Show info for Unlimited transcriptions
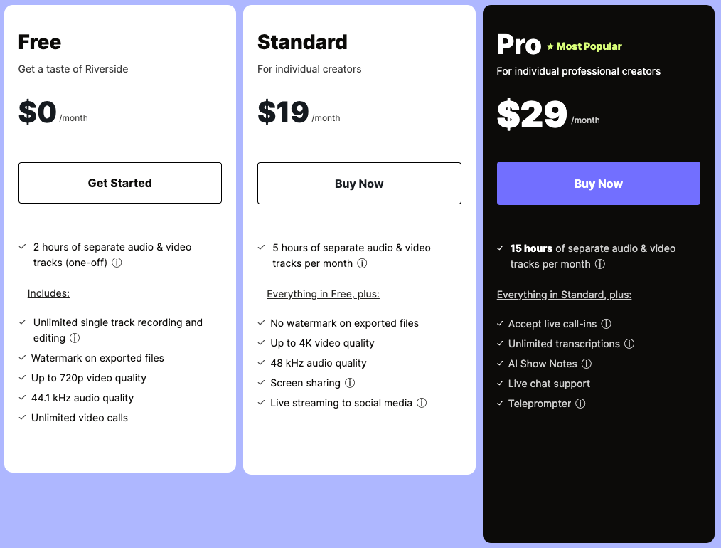721x548 pixels. (x=629, y=344)
